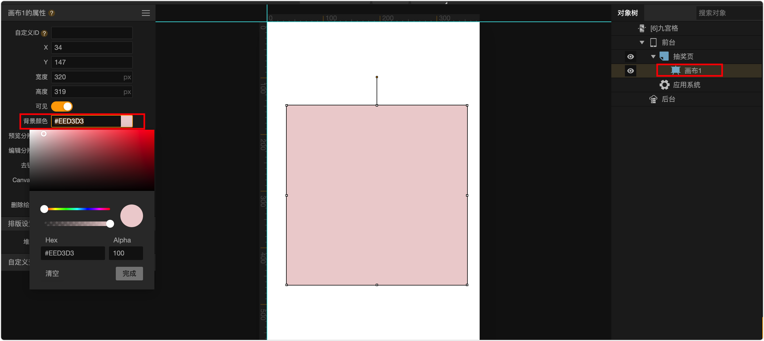Hide 画布1 using its eye icon
Image resolution: width=764 pixels, height=341 pixels.
(x=630, y=71)
